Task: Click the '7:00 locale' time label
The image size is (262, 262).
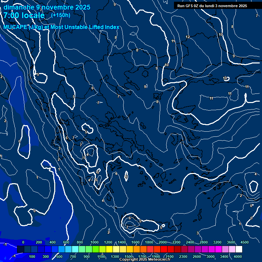Action: [x=24, y=15]
